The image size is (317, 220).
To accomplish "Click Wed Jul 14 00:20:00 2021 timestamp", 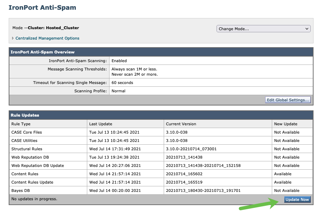I will 115,191.
